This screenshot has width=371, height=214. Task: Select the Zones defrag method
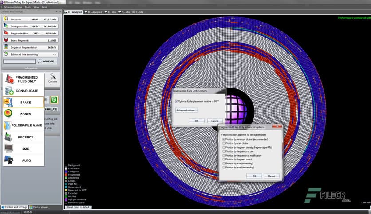24,114
